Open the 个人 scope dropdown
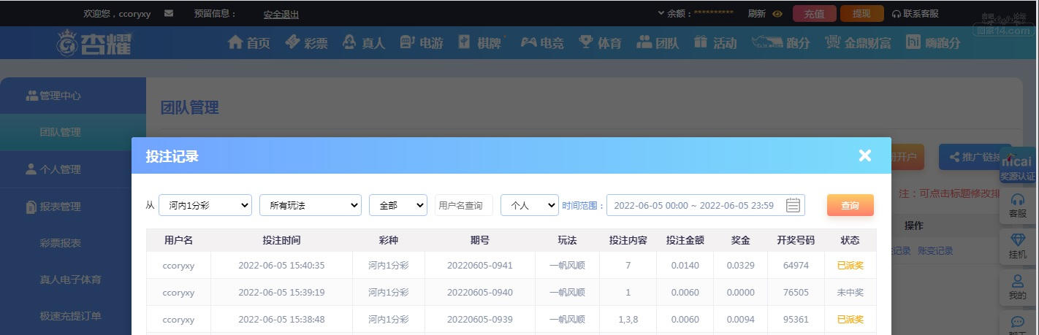1039x335 pixels. click(529, 205)
